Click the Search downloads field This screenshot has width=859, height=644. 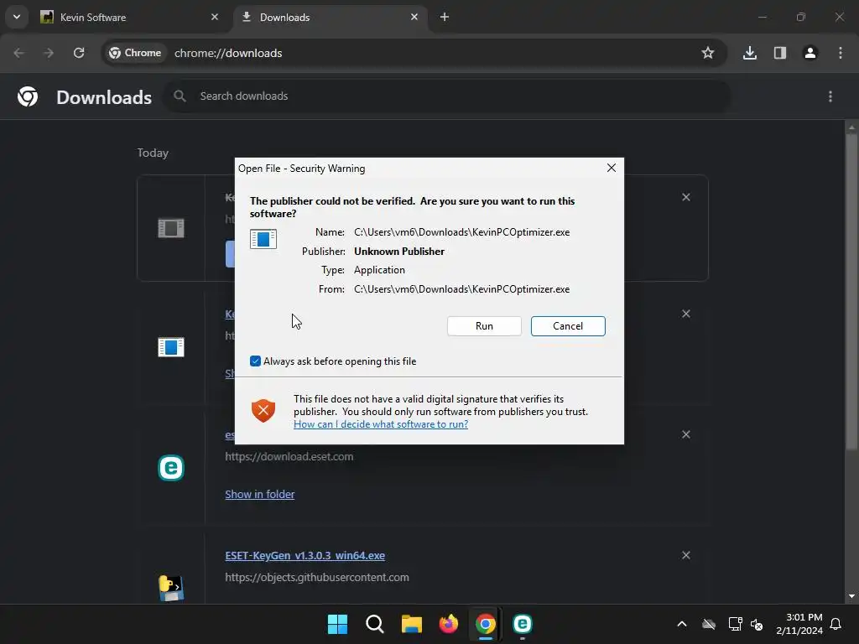448,96
